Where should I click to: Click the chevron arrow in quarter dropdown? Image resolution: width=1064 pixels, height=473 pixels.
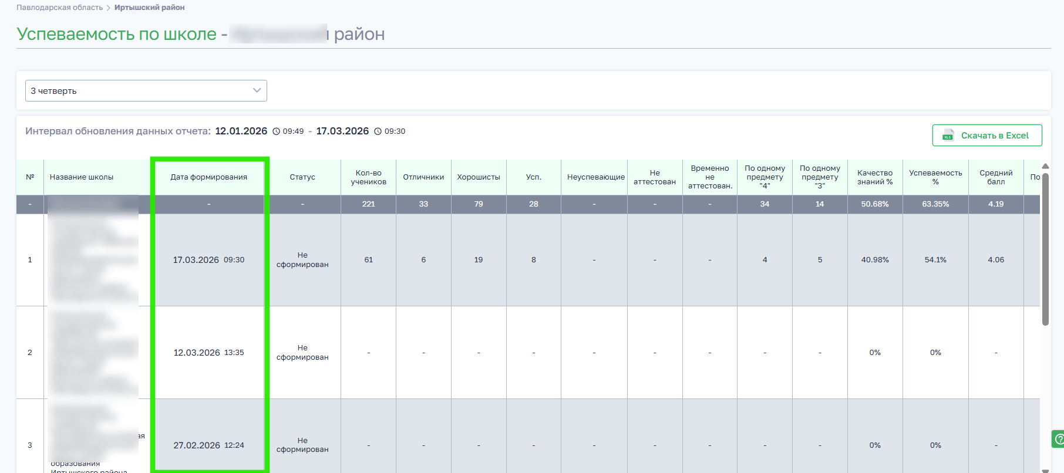[257, 90]
